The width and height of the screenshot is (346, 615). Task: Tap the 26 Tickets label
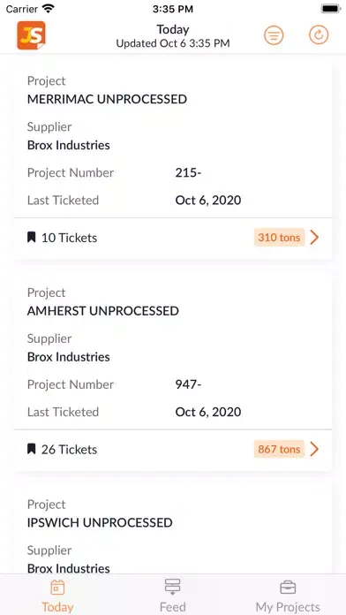click(69, 450)
